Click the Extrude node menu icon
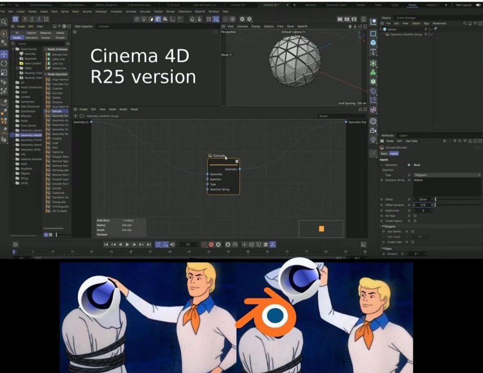This screenshot has width=483, height=373. coord(237,161)
